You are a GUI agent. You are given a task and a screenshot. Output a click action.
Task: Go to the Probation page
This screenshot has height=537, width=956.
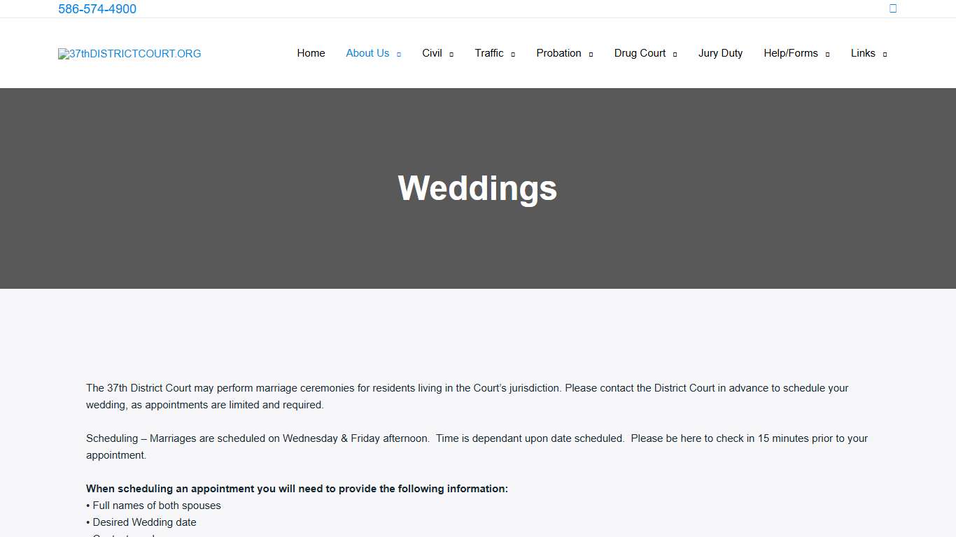click(x=558, y=53)
